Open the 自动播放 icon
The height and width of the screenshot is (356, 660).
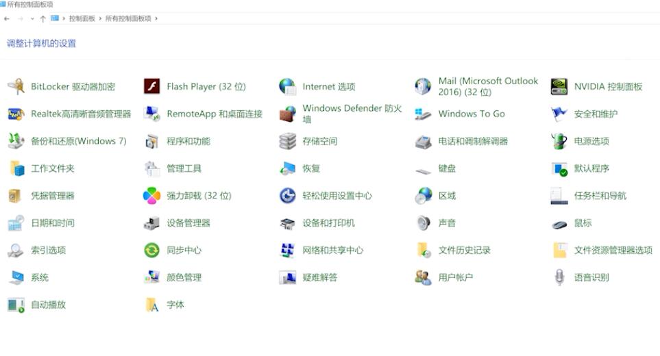(16, 305)
